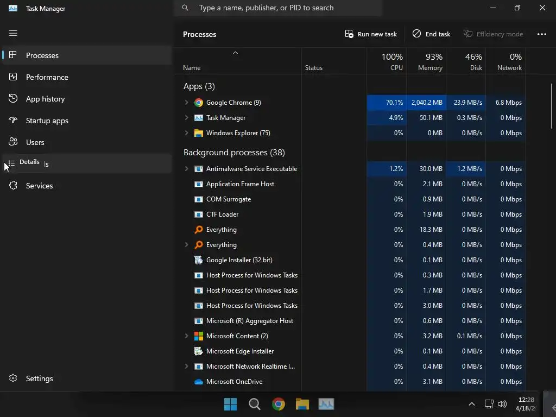Click the 6.8 Mbps network cell
This screenshot has height=417, width=556.
coord(506,103)
